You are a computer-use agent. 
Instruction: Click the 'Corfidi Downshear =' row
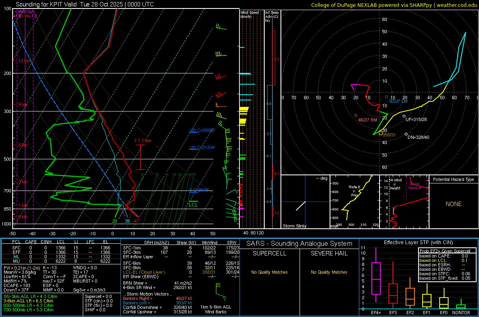158,307
